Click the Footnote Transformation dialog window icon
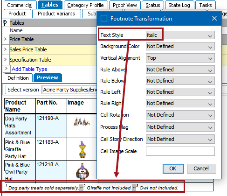This screenshot has width=227, height=196. coord(104,18)
